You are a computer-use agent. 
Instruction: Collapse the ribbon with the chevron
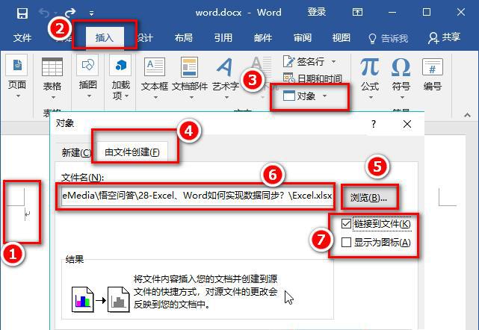[467, 115]
